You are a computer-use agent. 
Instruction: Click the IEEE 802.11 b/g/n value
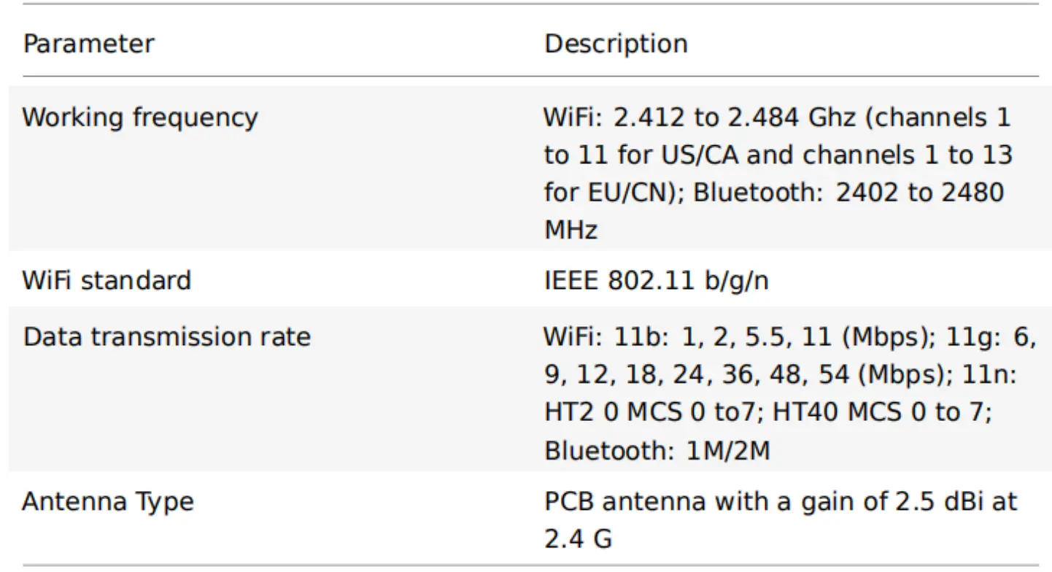tap(656, 280)
